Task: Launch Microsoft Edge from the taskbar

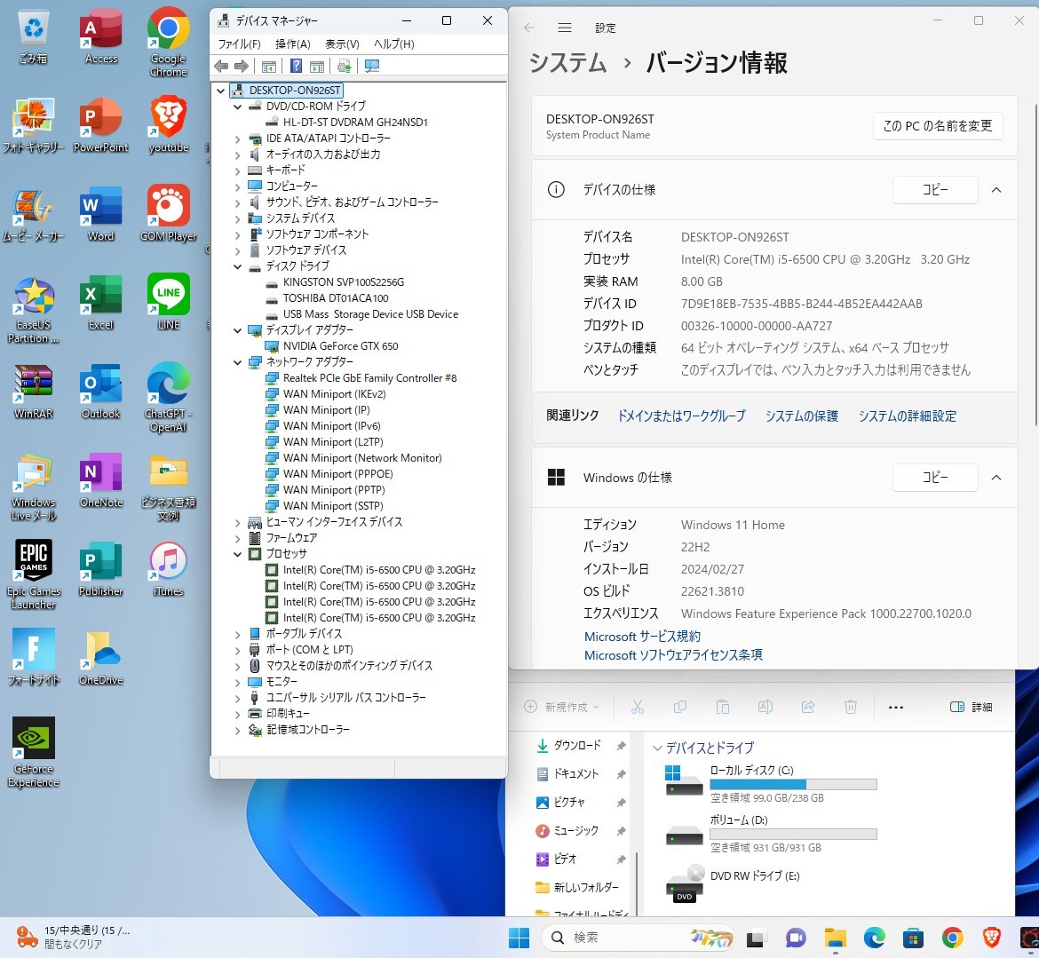Action: (874, 938)
